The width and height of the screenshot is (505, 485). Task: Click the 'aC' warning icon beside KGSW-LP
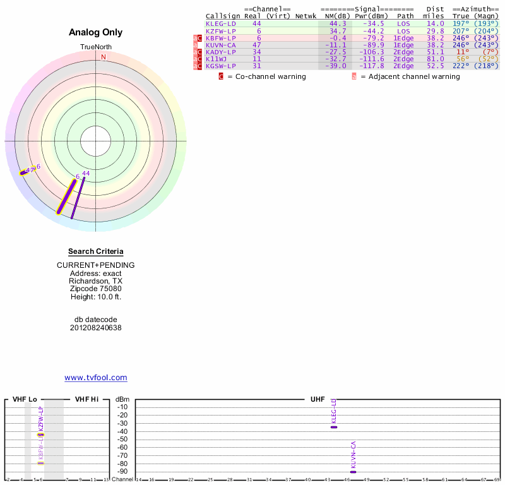[x=198, y=66]
